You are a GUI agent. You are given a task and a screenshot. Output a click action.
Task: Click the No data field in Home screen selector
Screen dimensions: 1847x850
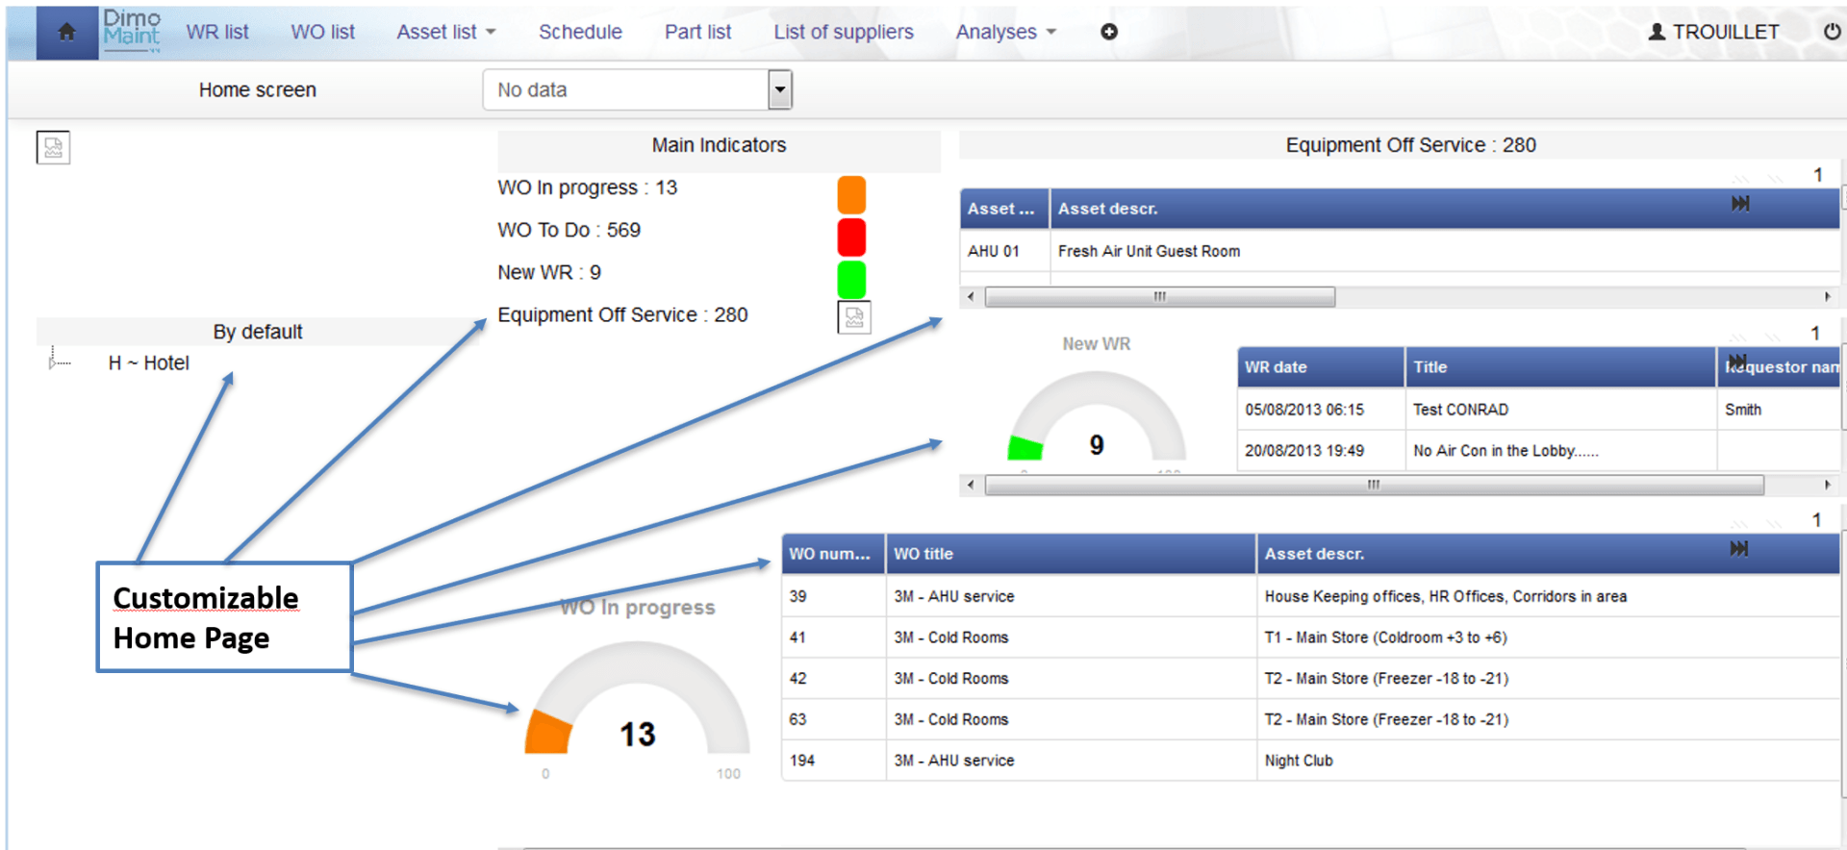click(x=626, y=89)
